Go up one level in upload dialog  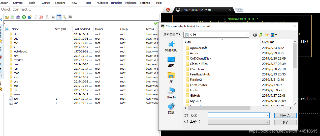pos(261,35)
